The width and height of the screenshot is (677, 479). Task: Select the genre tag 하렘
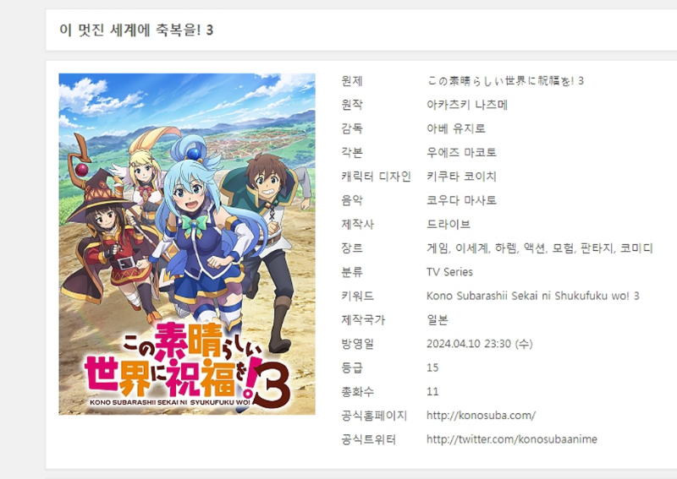click(x=505, y=248)
